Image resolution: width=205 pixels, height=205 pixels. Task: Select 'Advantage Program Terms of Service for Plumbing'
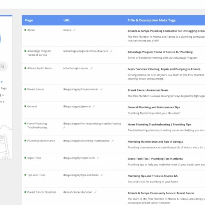coord(160,52)
